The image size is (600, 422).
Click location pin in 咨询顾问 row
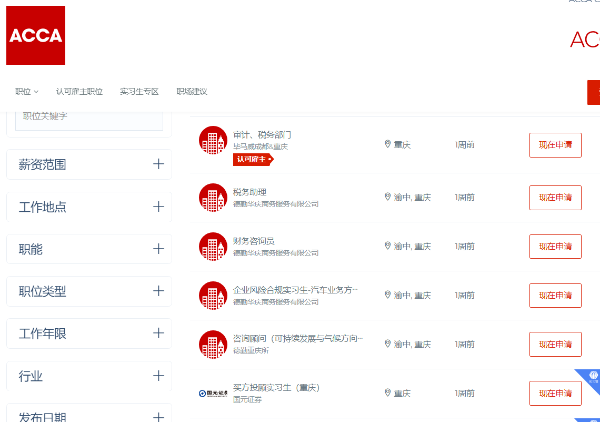pos(387,344)
